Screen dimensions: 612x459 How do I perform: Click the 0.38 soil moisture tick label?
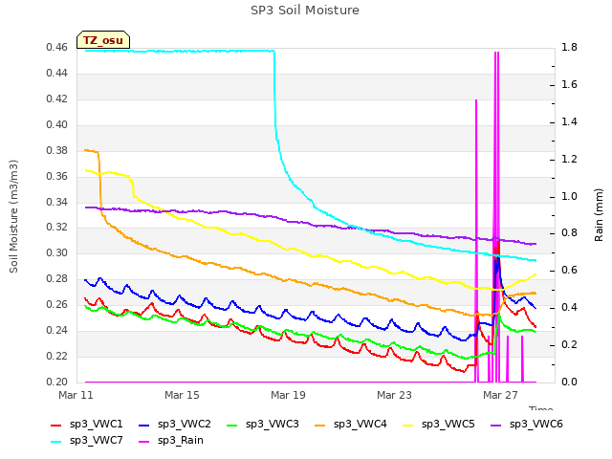tap(57, 151)
